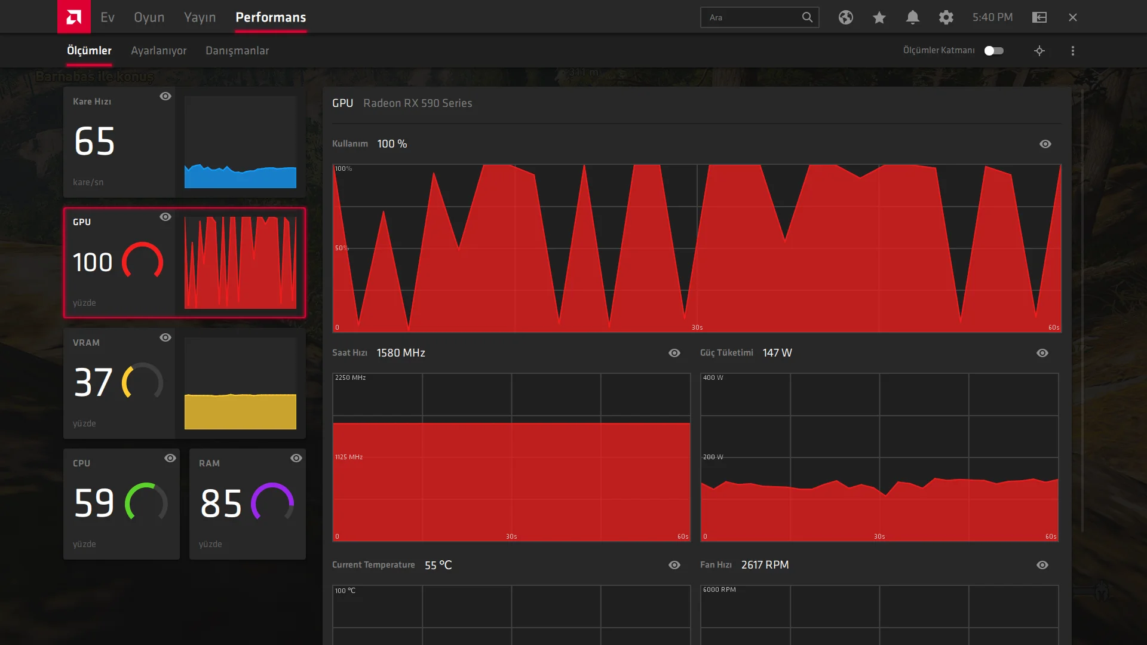Open settings gear icon
This screenshot has height=645, width=1147.
pos(946,17)
